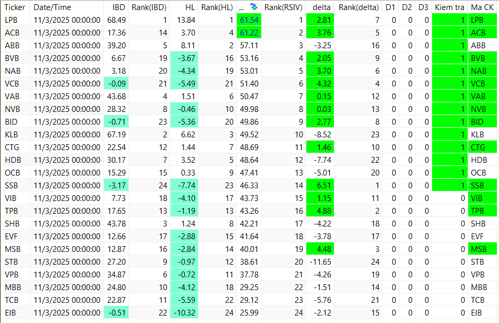Click the Rank(RSIV) column header

pyautogui.click(x=283, y=7)
